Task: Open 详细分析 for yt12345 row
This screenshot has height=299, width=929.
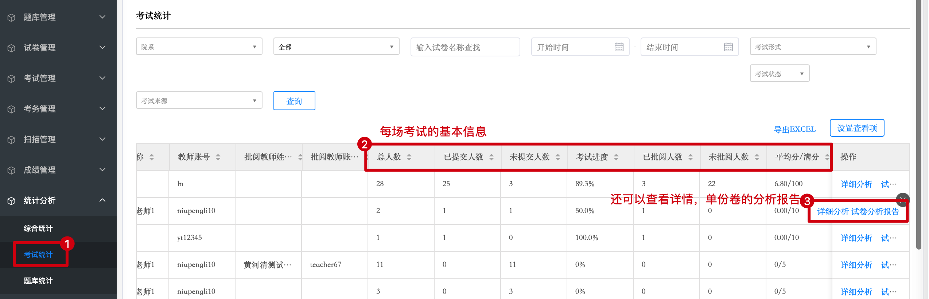Action: coord(856,238)
